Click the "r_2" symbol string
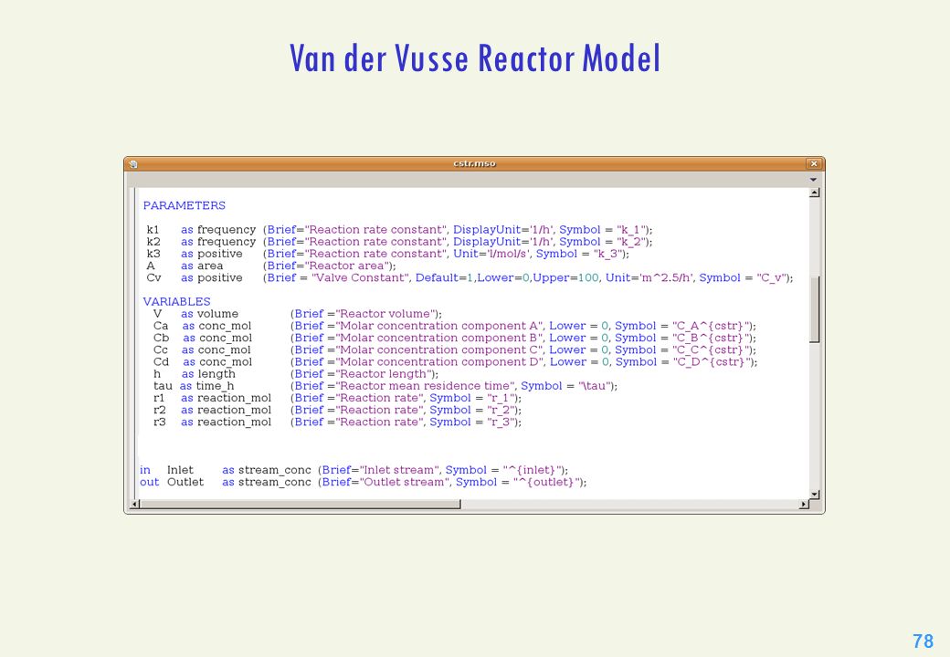 501,411
